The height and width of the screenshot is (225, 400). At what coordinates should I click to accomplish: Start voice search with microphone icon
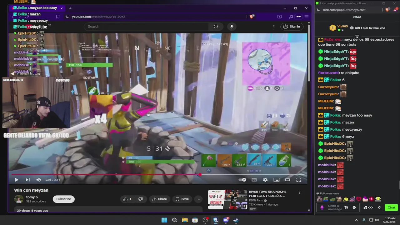[232, 27]
